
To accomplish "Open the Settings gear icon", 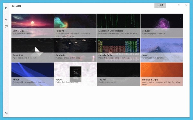I will (6, 113).
